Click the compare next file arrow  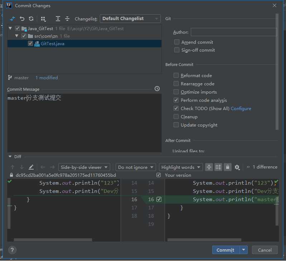point(52,167)
